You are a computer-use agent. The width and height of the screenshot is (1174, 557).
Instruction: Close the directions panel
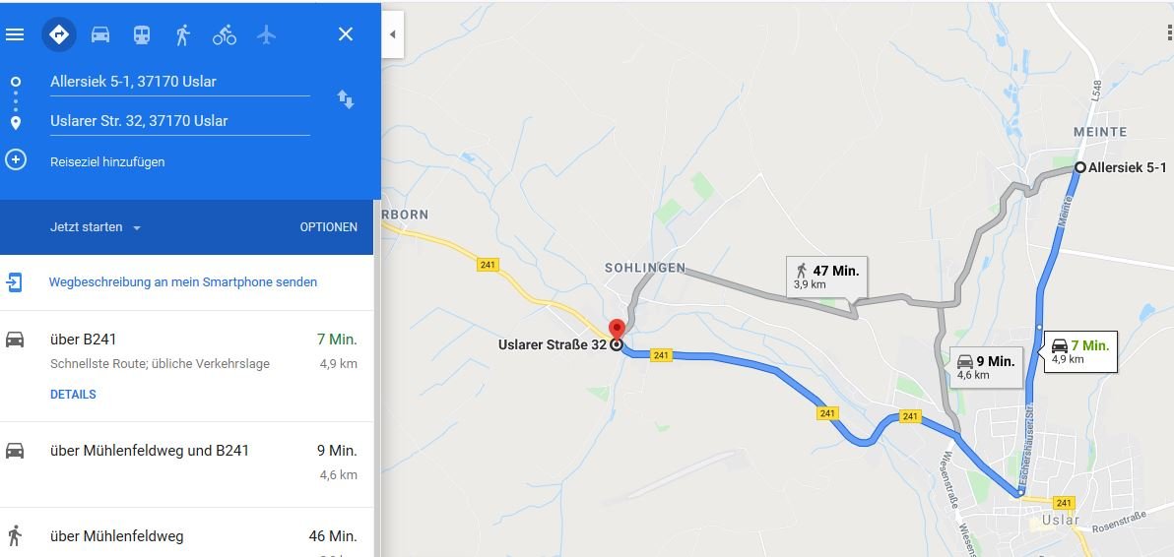345,33
